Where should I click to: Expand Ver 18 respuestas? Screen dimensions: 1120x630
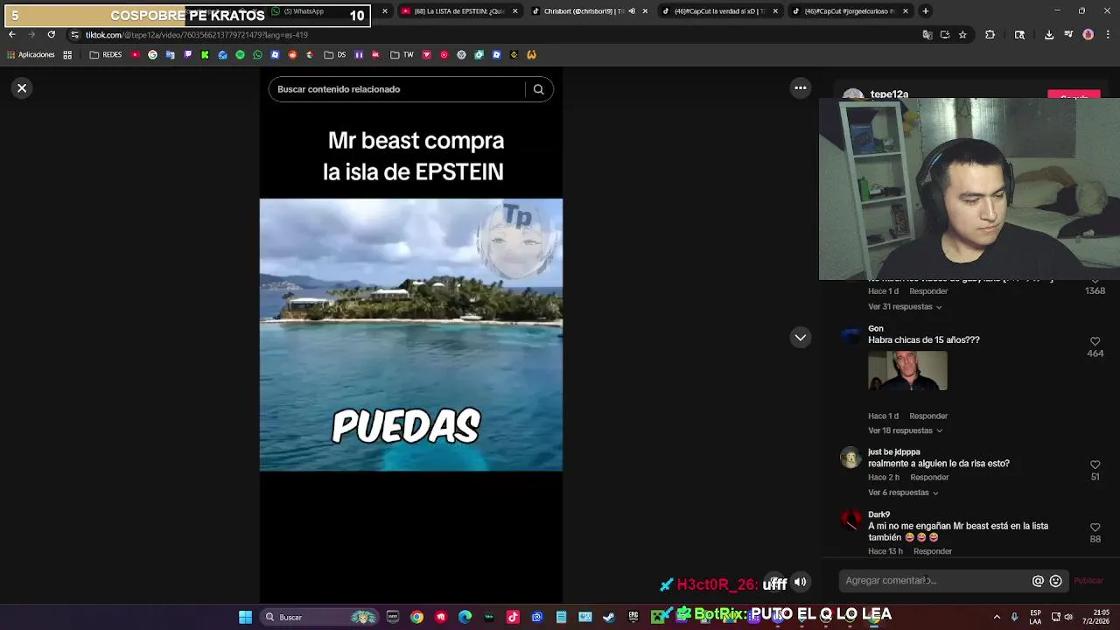(x=905, y=431)
